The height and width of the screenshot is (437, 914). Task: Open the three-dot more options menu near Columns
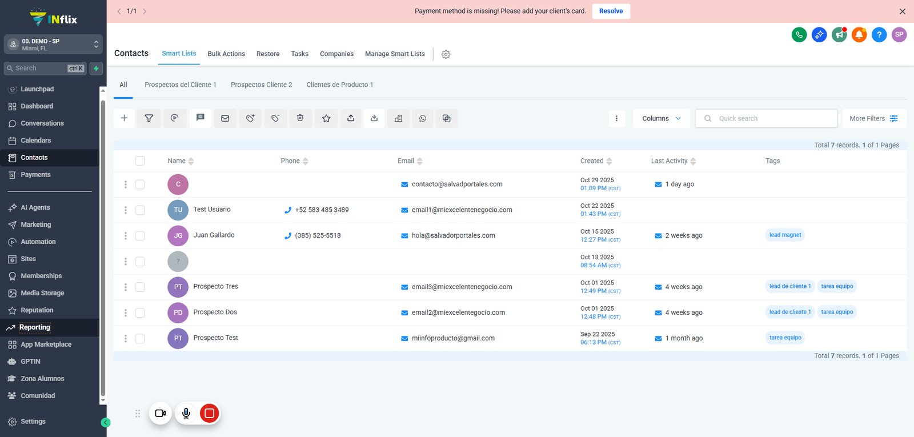pyautogui.click(x=616, y=118)
